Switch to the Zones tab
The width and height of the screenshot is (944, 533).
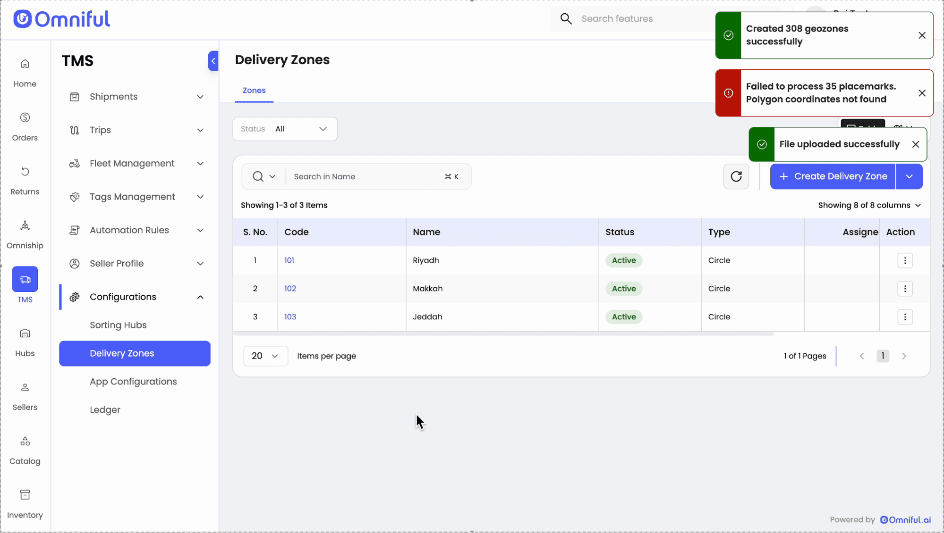point(254,90)
